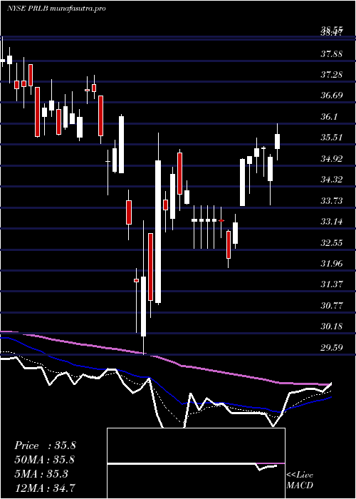This screenshot has width=356, height=499.
Task: Select the 37.28 price axis label
Action: 332,74
